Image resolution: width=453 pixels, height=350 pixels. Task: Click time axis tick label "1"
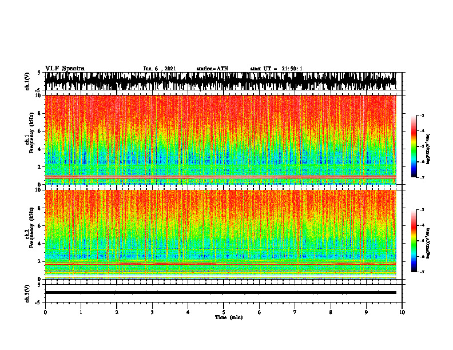[81, 312]
